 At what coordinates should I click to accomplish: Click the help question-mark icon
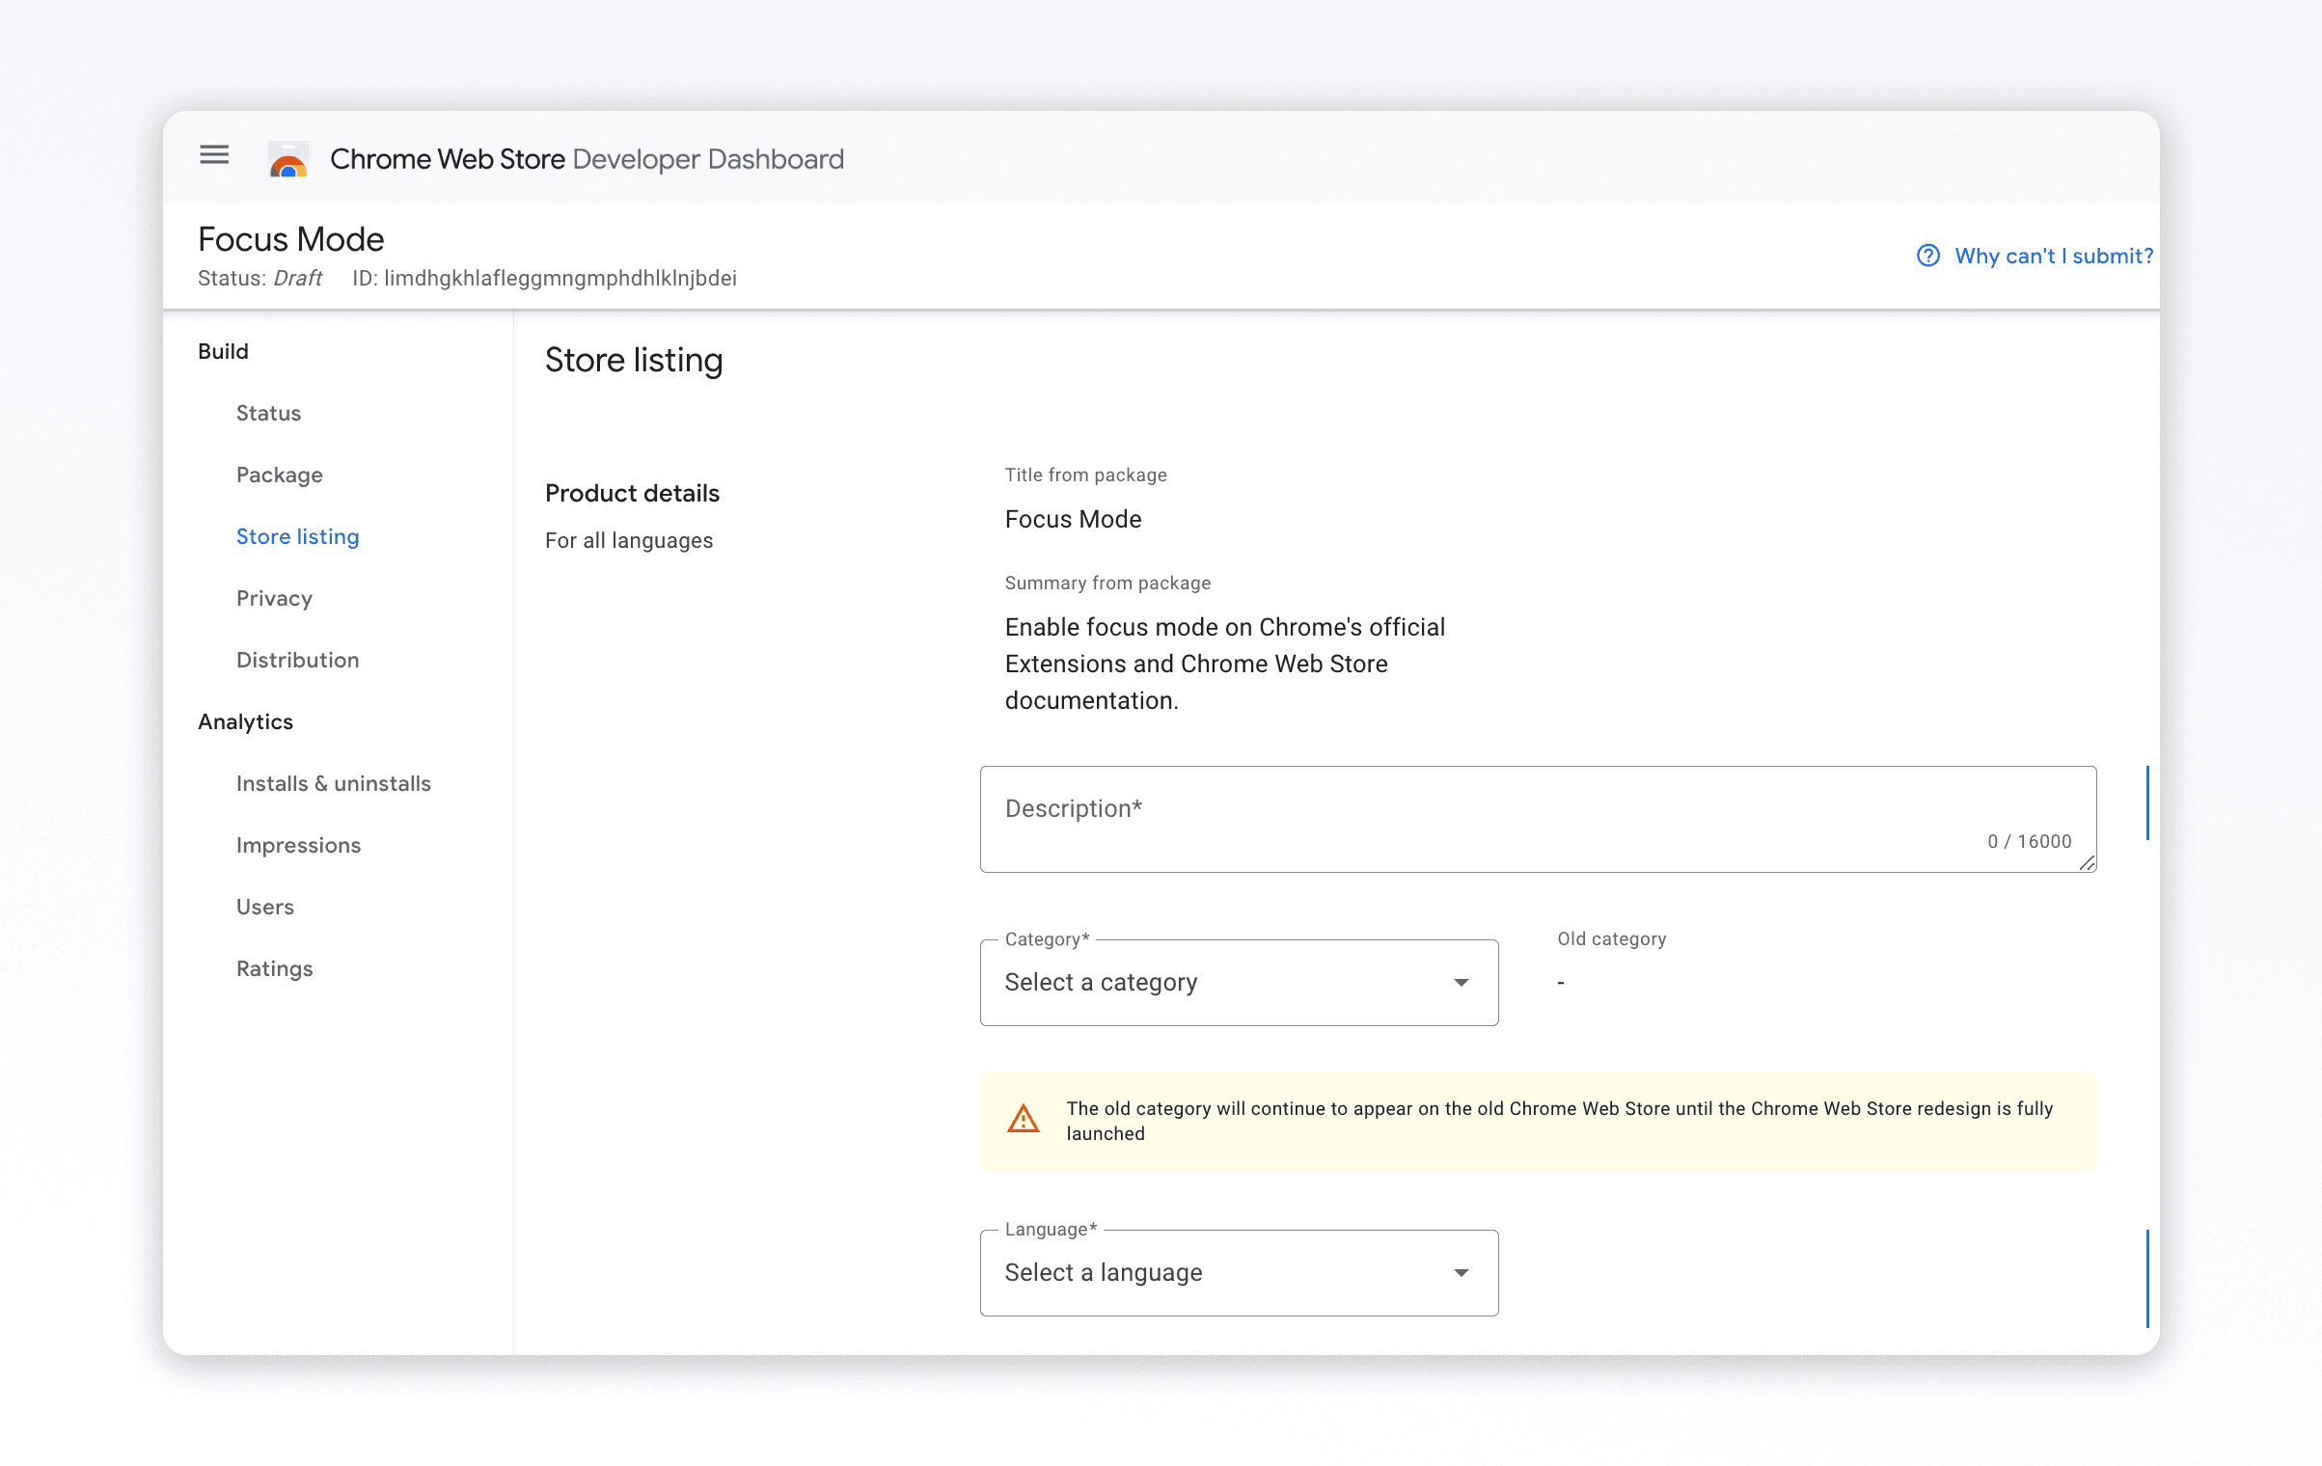(x=1927, y=256)
